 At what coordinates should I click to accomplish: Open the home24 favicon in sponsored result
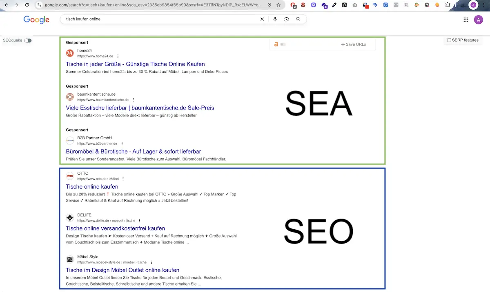click(70, 53)
